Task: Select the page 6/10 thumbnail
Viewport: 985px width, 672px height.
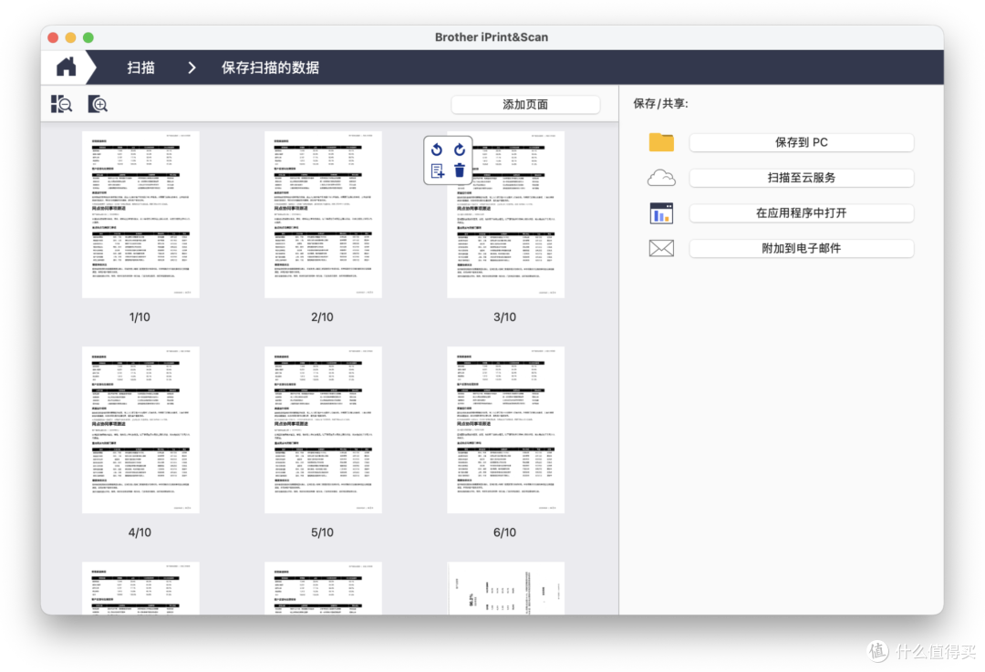Action: coord(505,429)
